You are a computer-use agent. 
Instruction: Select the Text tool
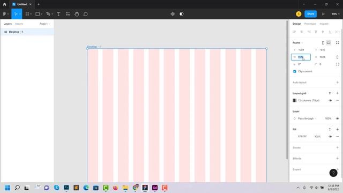[x=58, y=14]
